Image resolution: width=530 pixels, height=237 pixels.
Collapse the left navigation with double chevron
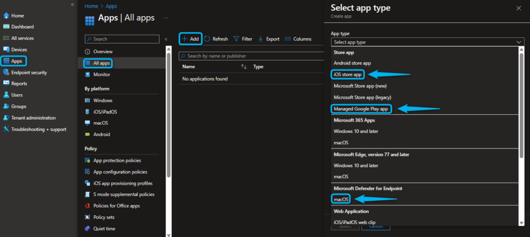pyautogui.click(x=72, y=4)
